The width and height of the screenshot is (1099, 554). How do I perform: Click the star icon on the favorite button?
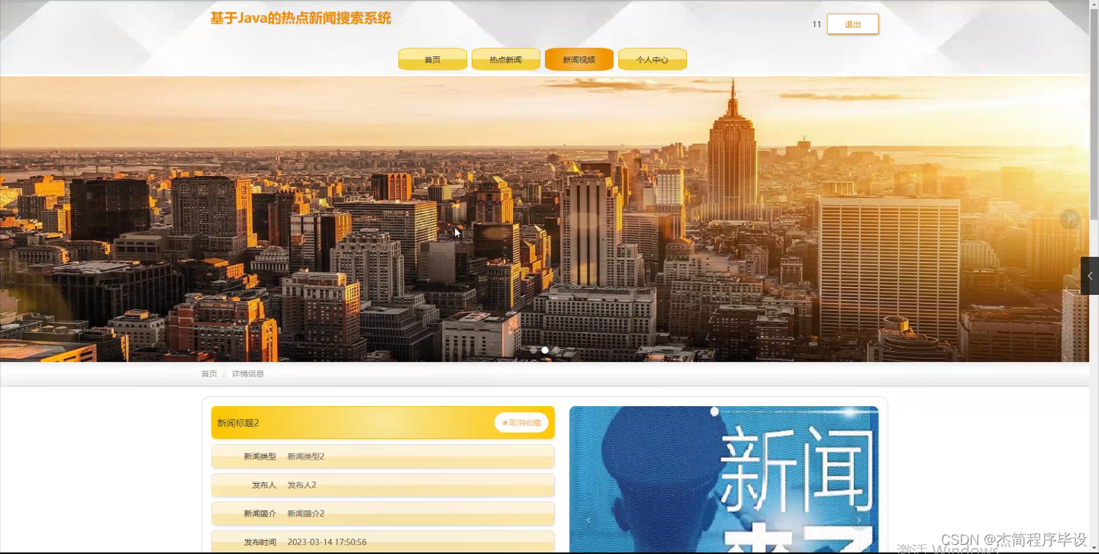505,422
